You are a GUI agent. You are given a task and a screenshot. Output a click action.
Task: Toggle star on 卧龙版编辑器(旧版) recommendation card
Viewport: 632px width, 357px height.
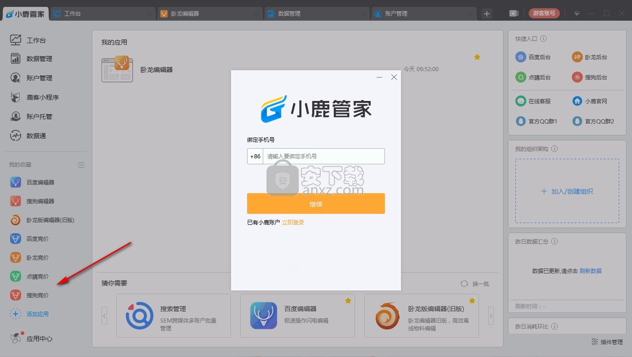(472, 301)
